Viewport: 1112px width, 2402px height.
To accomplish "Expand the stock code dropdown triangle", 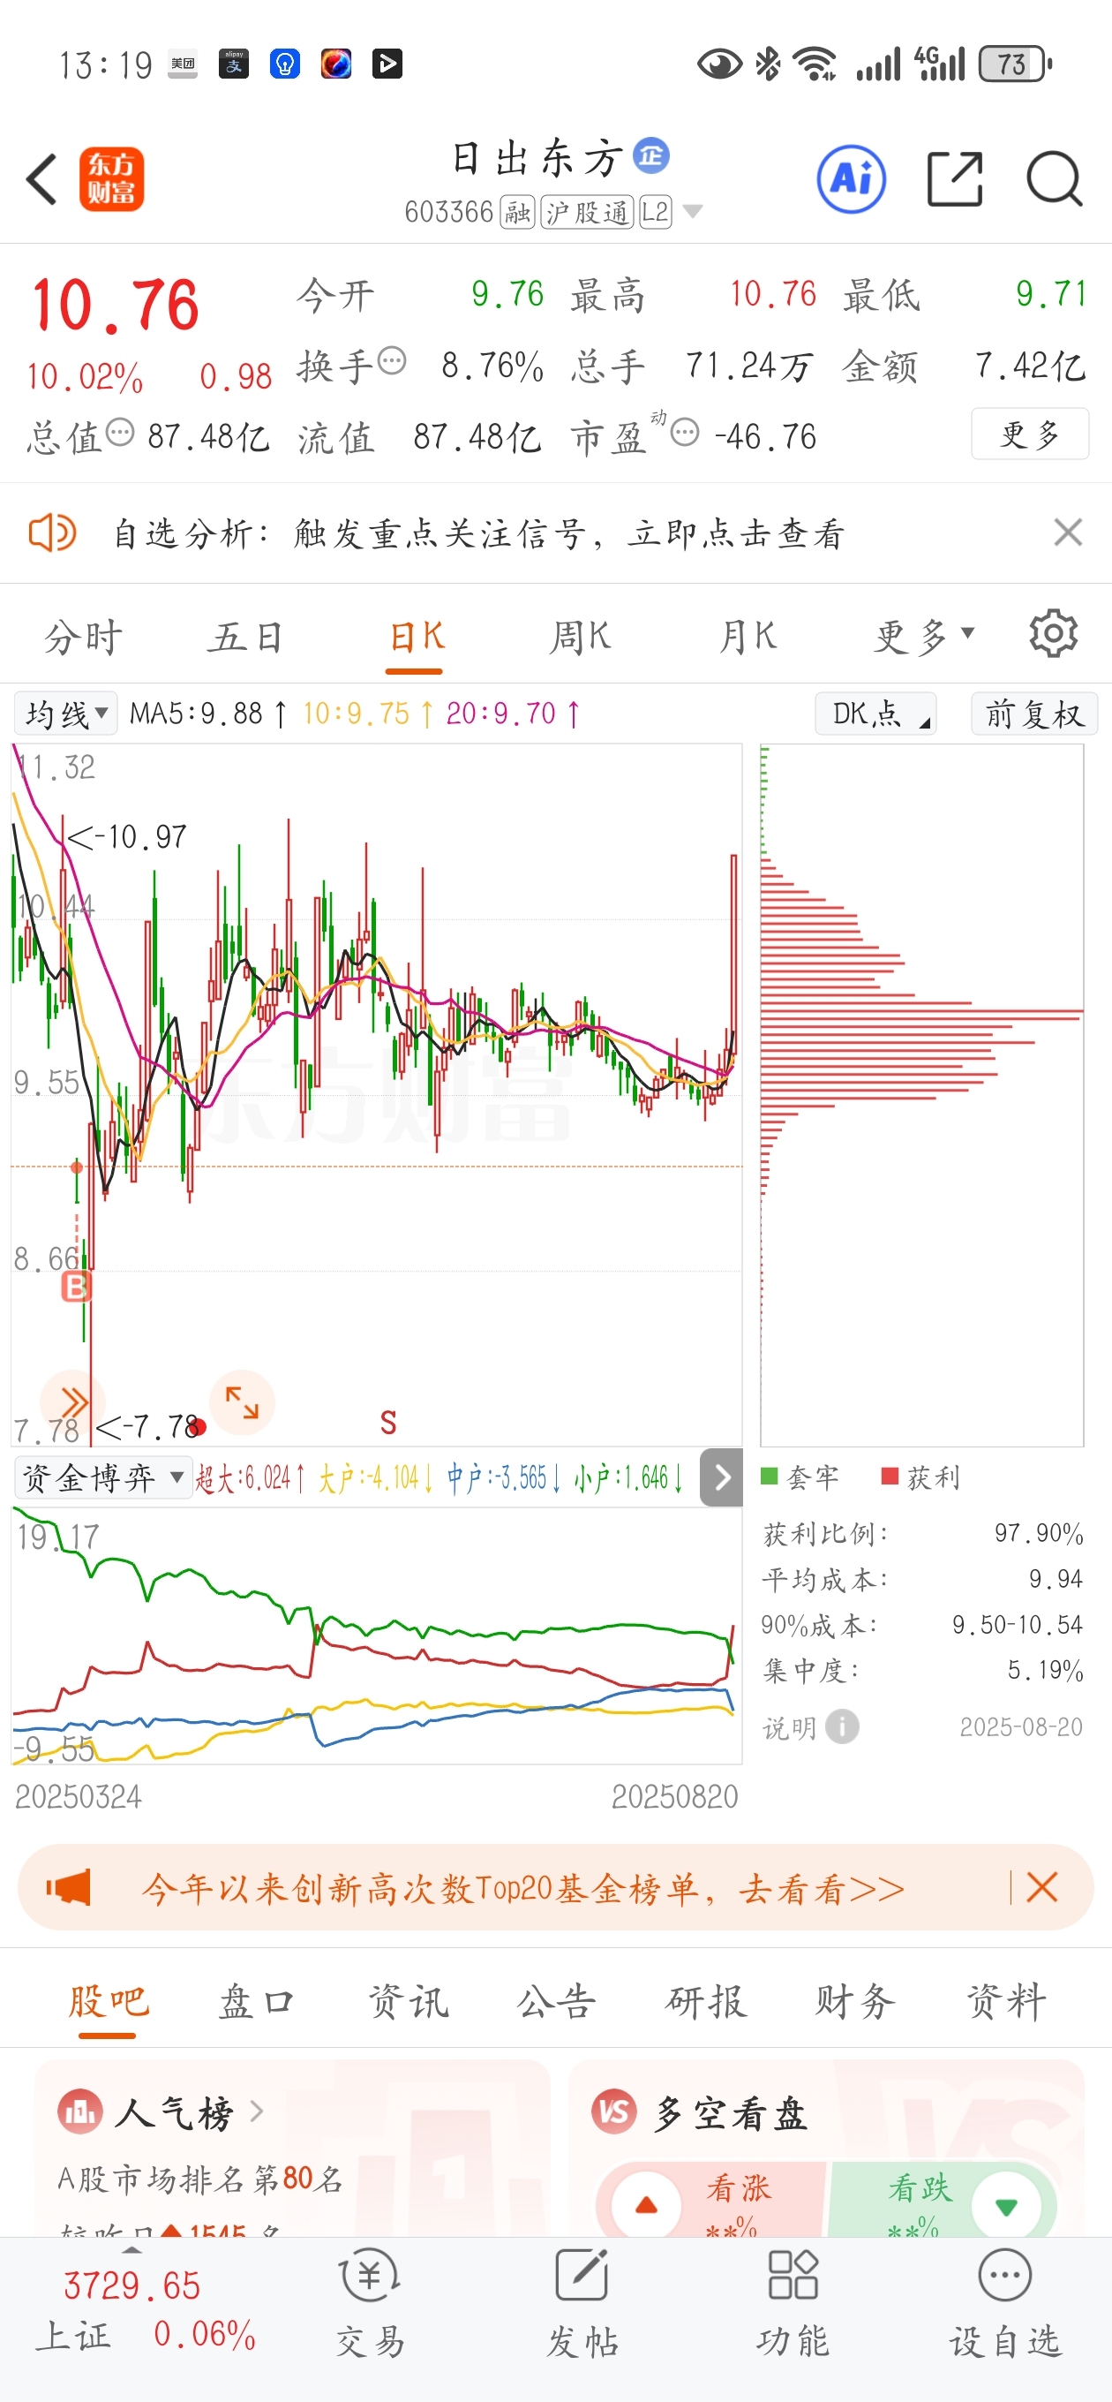I will (693, 212).
